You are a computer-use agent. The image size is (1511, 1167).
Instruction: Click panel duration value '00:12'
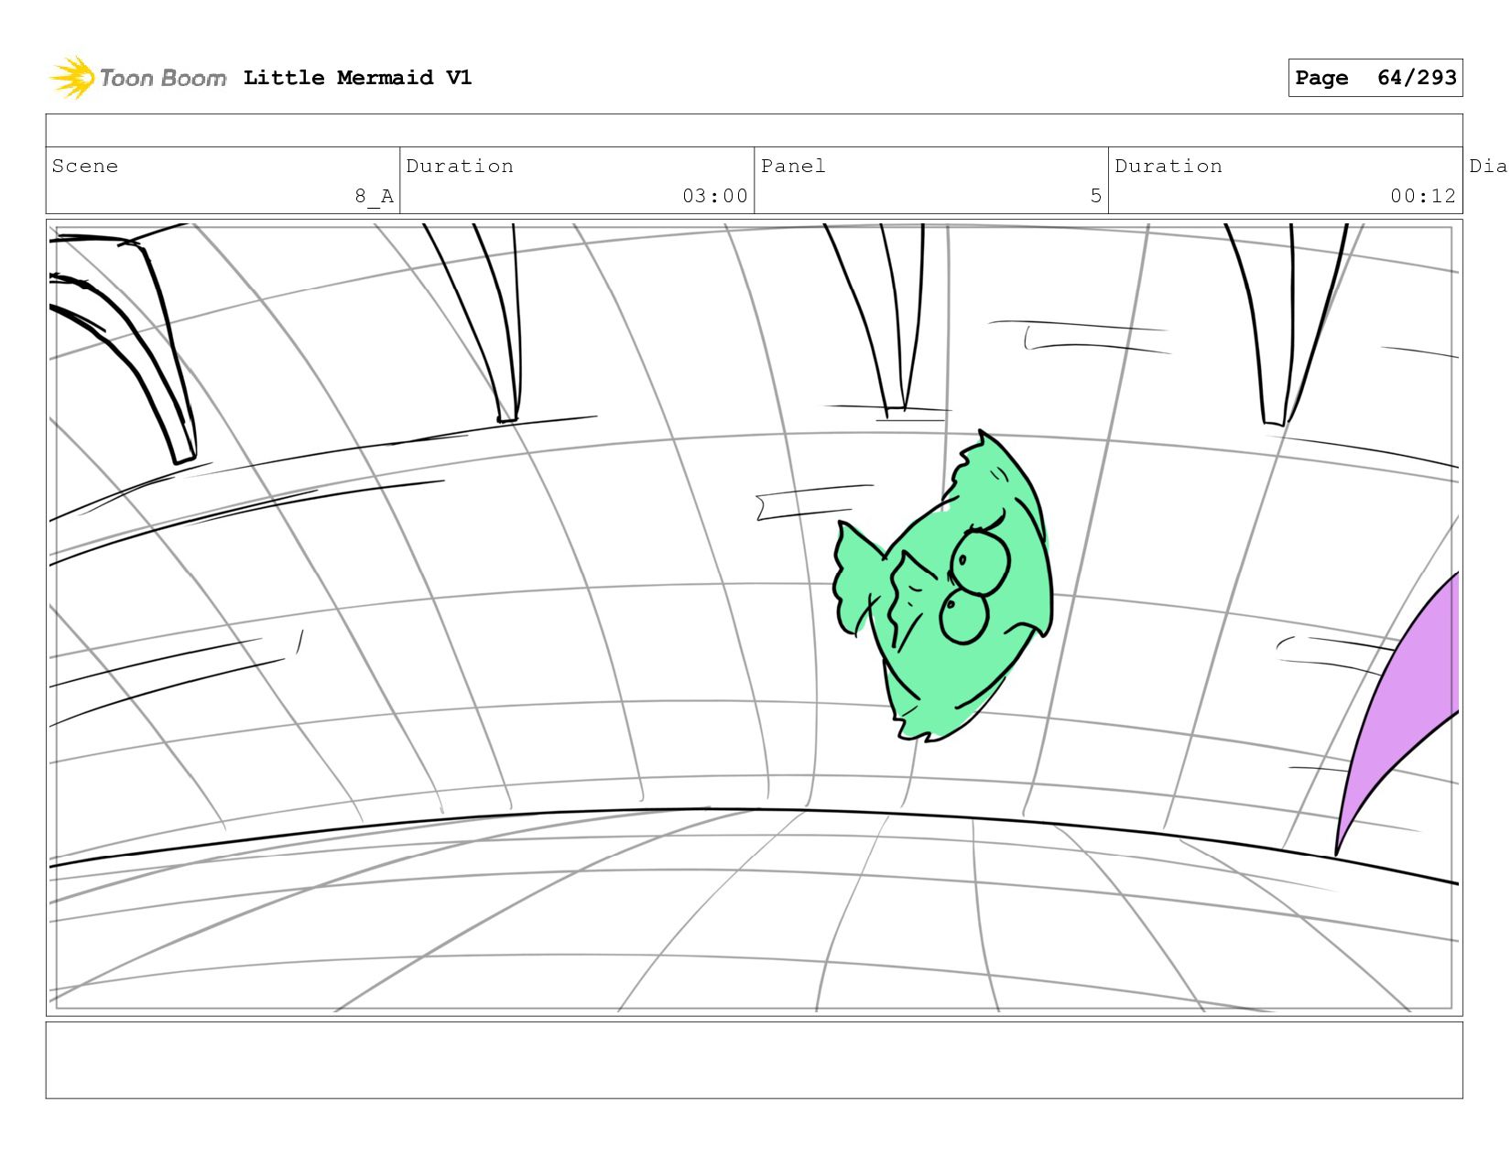[1423, 196]
